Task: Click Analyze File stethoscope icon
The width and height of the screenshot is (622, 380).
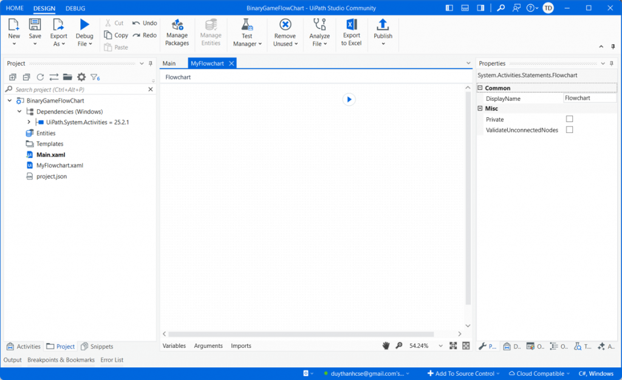Action: (320, 24)
